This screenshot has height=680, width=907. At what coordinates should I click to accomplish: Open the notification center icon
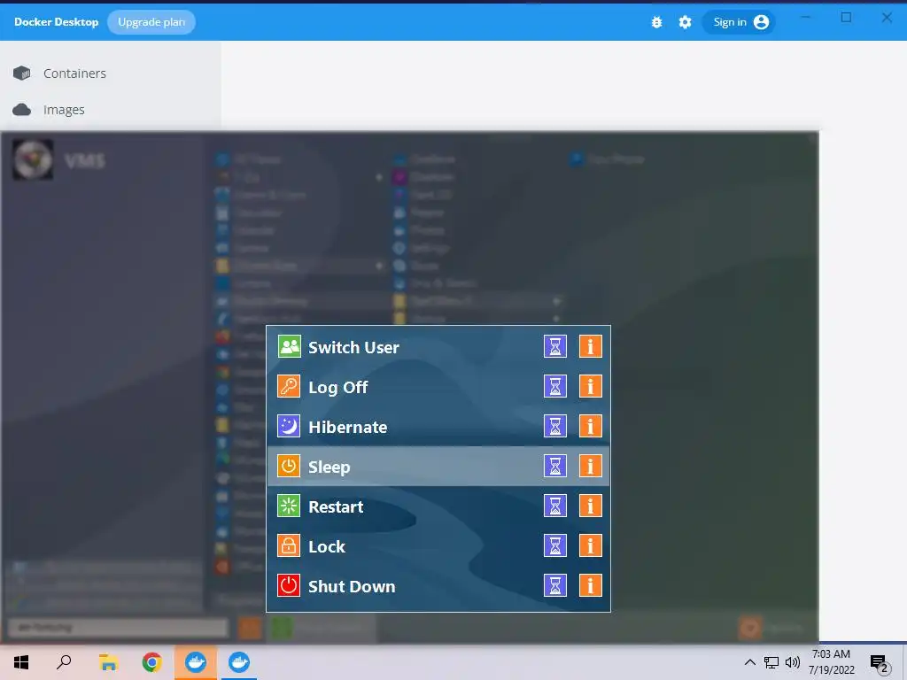pos(880,664)
